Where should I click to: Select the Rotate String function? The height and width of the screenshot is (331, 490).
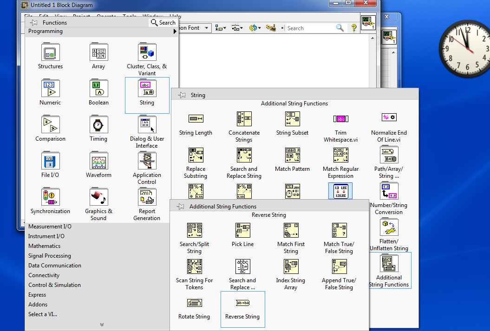(x=194, y=303)
